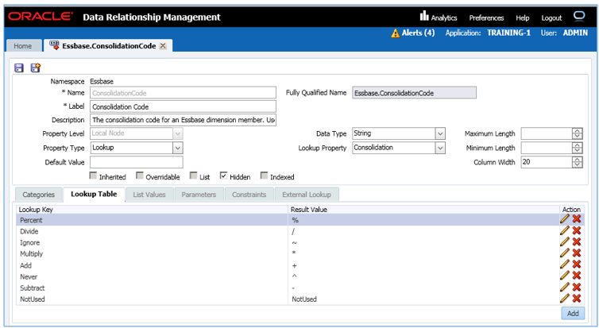Delete the Divide lookup row

577,230
